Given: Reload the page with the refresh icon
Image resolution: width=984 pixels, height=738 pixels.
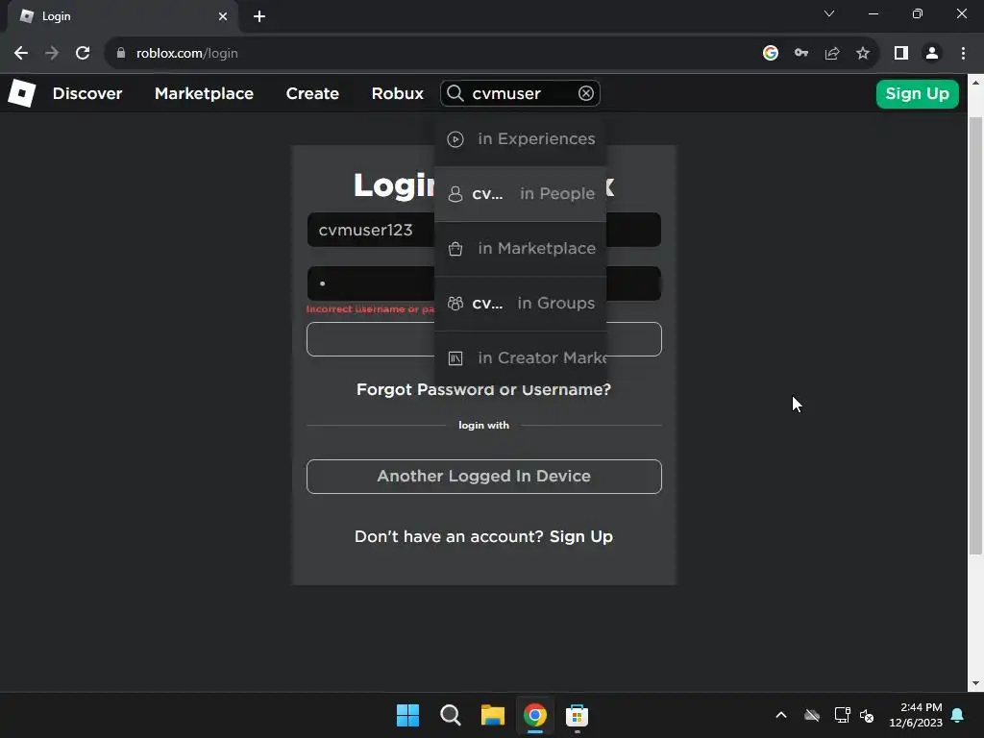Looking at the screenshot, I should [x=83, y=54].
